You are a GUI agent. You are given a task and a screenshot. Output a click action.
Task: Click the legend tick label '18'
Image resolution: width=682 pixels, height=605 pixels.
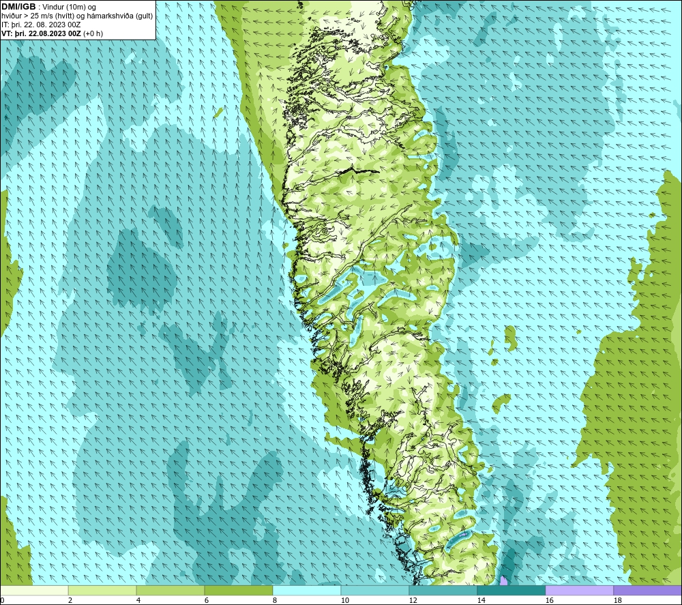[x=617, y=600]
